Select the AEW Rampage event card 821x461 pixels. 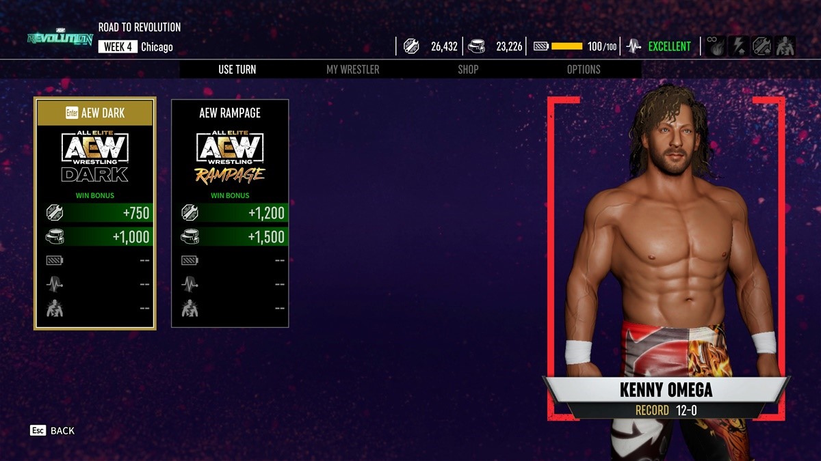230,213
